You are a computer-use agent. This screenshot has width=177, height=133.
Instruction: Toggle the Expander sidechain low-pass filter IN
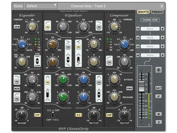(x=17, y=81)
